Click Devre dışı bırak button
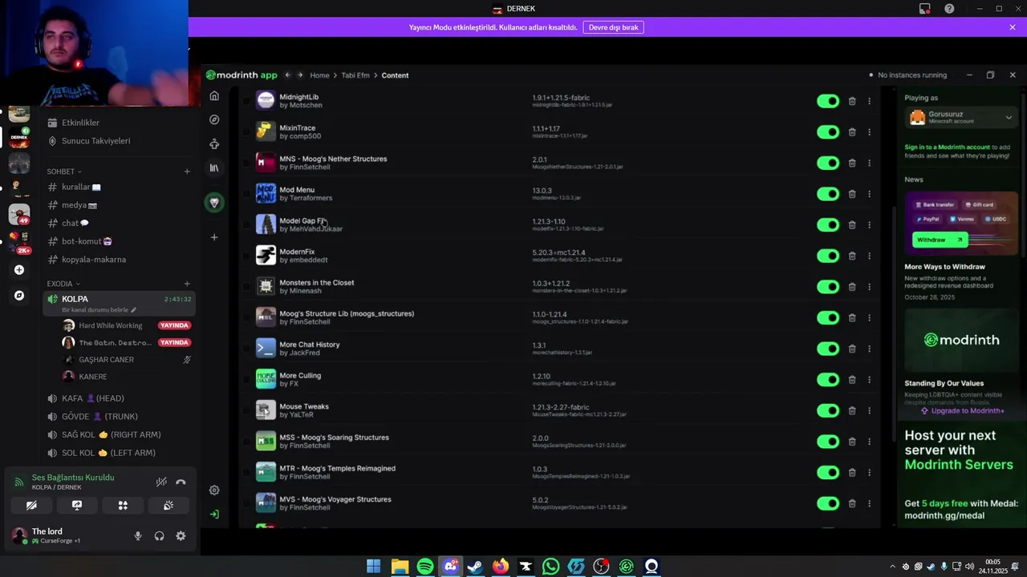 [x=613, y=27]
